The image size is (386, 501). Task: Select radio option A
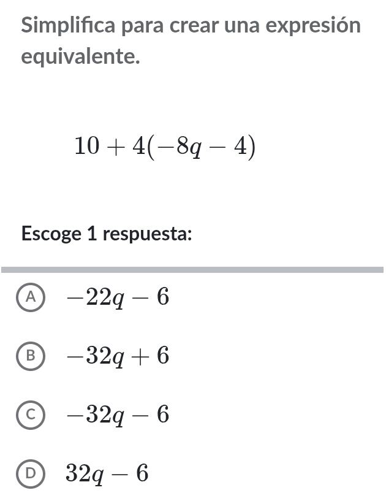pos(30,297)
